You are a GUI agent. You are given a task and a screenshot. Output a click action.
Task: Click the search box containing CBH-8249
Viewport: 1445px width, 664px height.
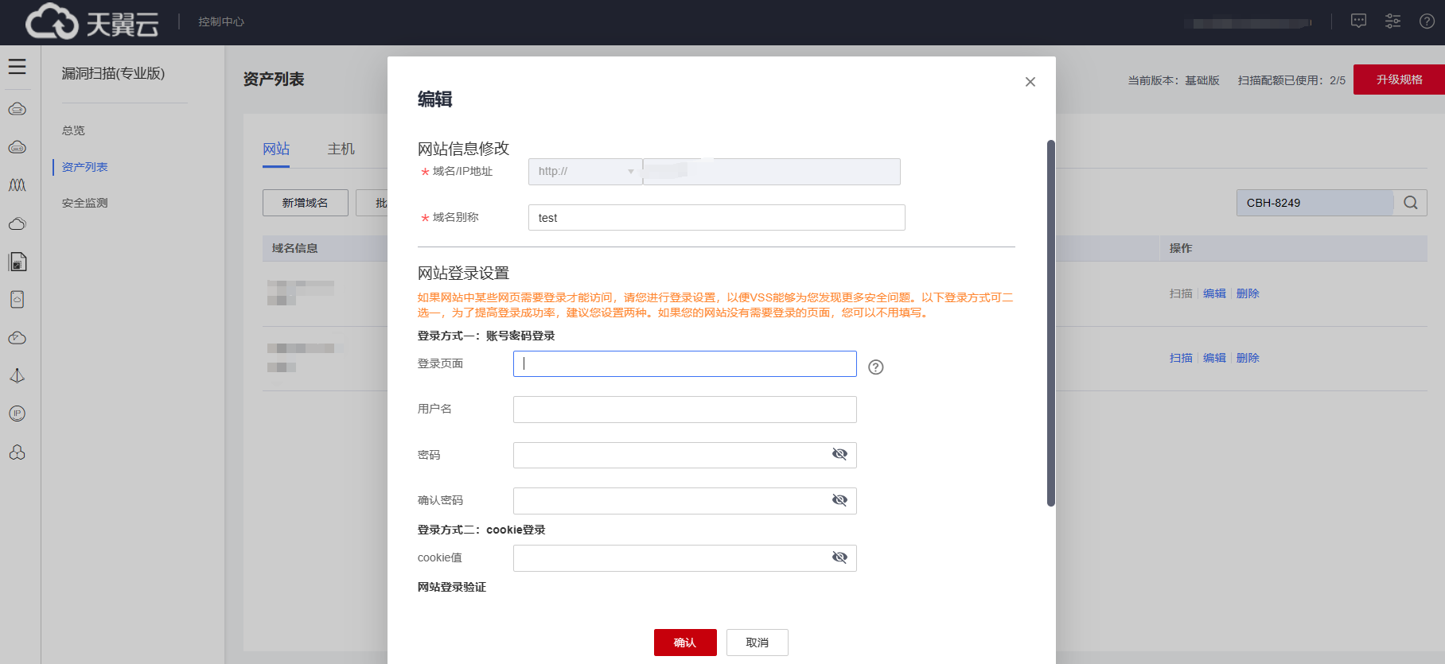(1315, 203)
